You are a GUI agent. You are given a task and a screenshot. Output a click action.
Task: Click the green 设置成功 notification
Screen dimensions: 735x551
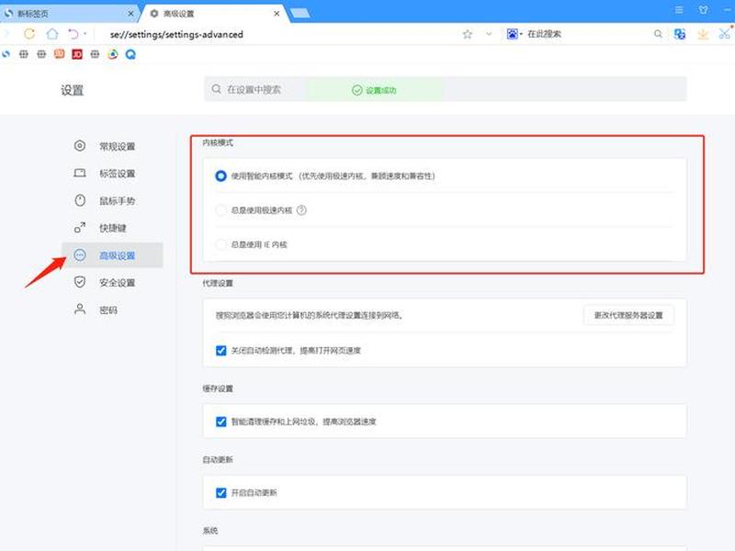click(374, 90)
